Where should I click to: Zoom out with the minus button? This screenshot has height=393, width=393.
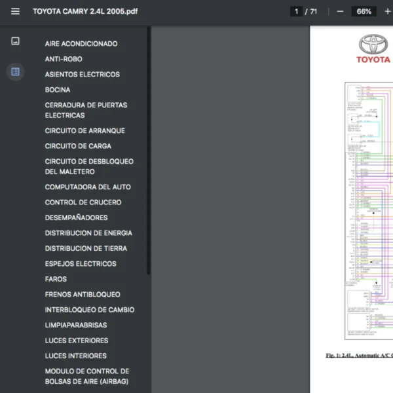click(340, 11)
